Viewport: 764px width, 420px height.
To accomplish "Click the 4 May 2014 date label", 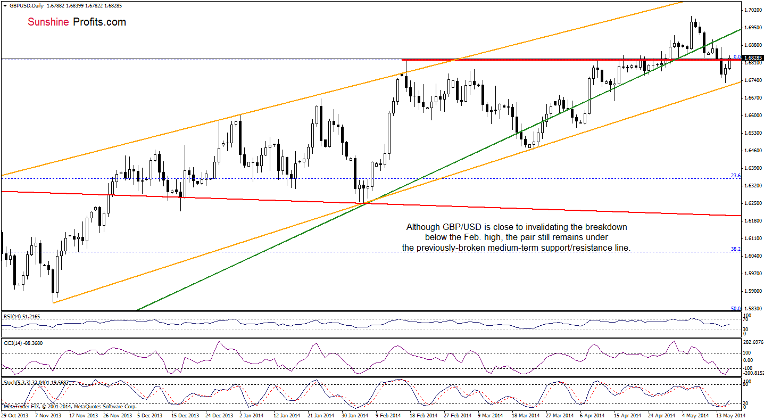I will (695, 415).
